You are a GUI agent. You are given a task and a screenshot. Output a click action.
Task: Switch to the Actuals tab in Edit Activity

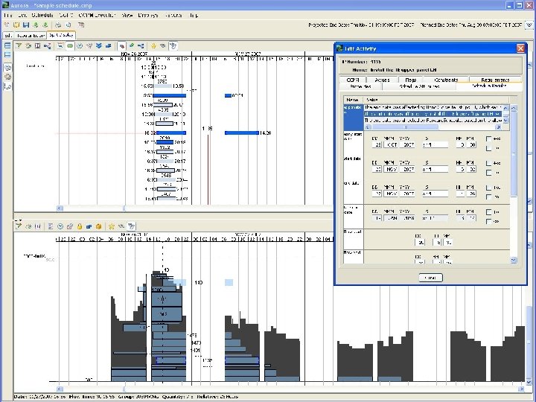click(382, 80)
